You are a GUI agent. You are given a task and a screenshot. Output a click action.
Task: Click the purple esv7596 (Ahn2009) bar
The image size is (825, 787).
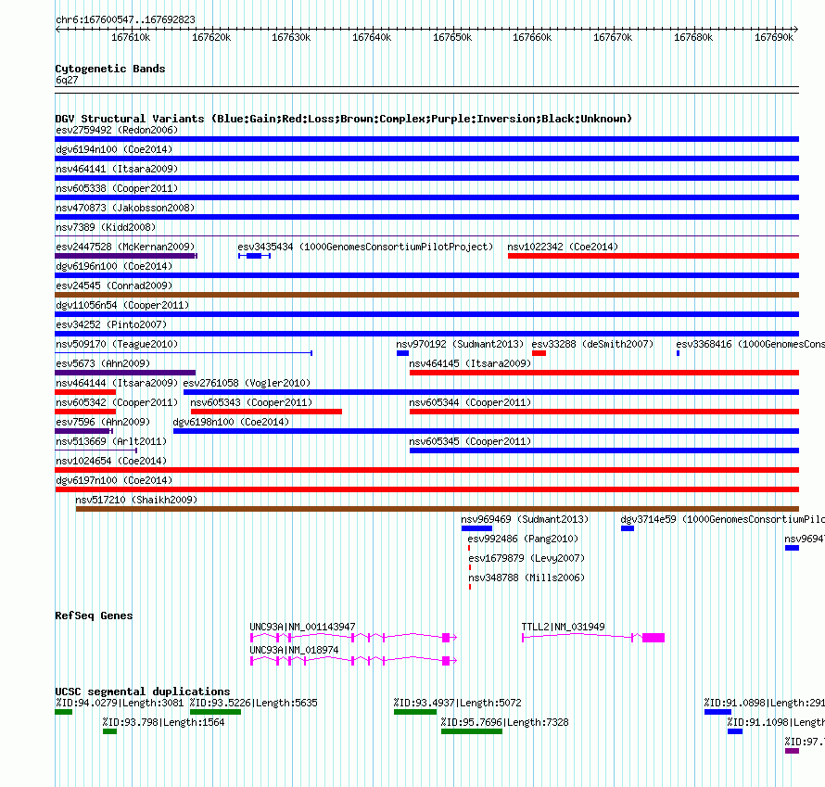pos(83,431)
